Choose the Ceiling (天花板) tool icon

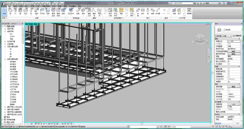click(42, 10)
